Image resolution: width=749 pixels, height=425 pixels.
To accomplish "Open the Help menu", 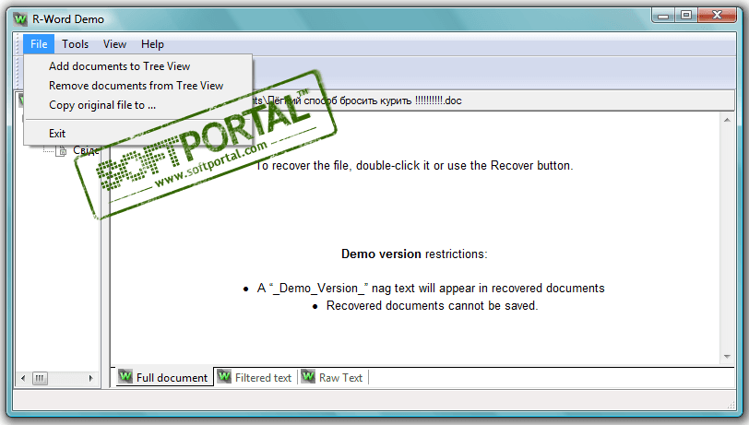I will point(152,44).
